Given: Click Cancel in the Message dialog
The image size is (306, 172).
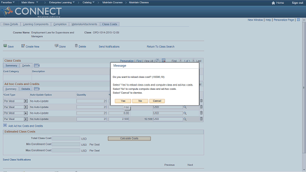Looking at the screenshot, I should coord(157,101).
